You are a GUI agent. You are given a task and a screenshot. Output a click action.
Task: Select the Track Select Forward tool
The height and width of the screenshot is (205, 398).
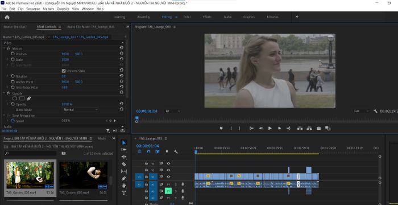(x=124, y=150)
